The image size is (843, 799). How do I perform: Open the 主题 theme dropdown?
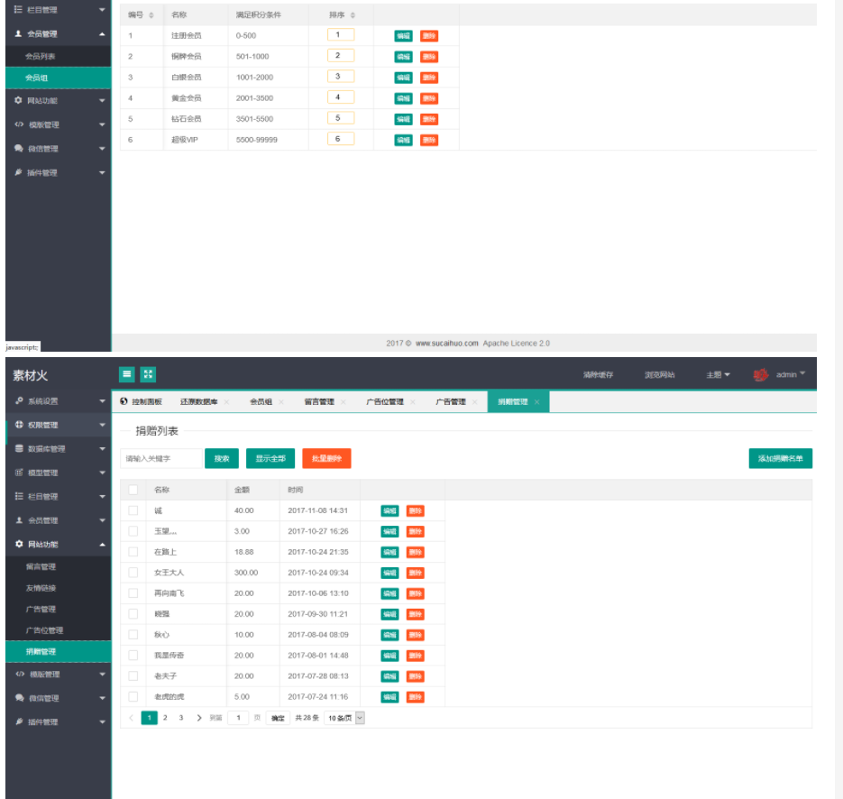tap(718, 375)
